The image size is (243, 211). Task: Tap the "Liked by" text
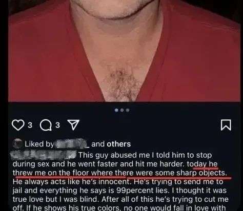(39, 144)
